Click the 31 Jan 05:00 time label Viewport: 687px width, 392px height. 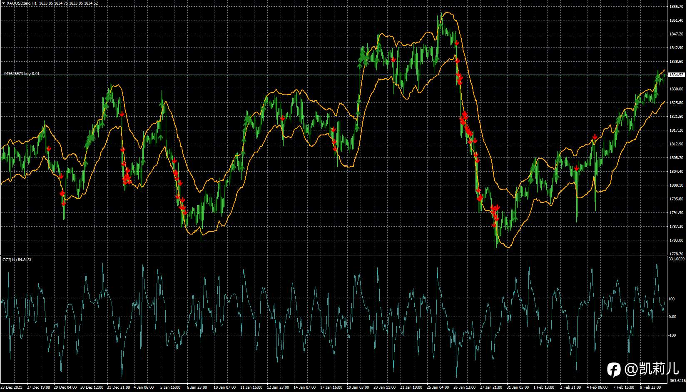518,387
